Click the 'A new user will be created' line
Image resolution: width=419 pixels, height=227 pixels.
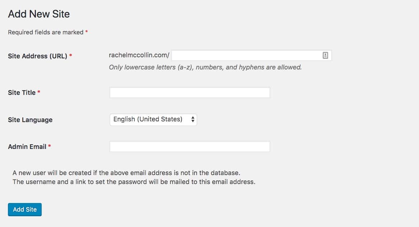(x=126, y=173)
